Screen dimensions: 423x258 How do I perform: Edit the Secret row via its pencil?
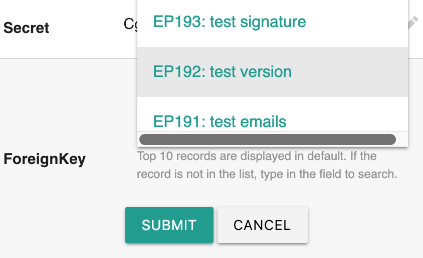412,22
